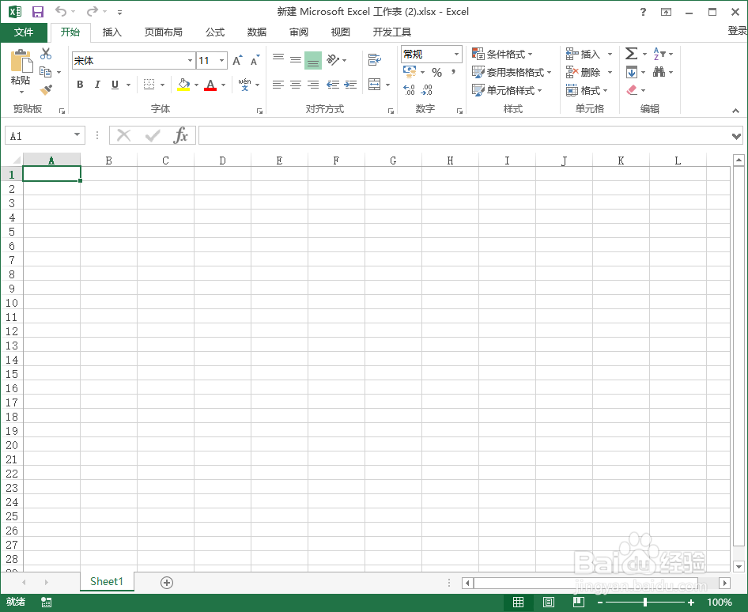This screenshot has height=612, width=748.
Task: Add a new sheet with plus button
Action: 167,582
